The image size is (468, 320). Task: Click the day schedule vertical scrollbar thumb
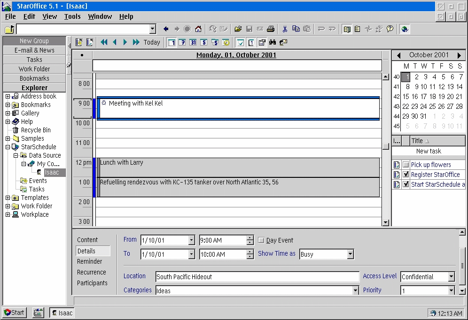386,146
